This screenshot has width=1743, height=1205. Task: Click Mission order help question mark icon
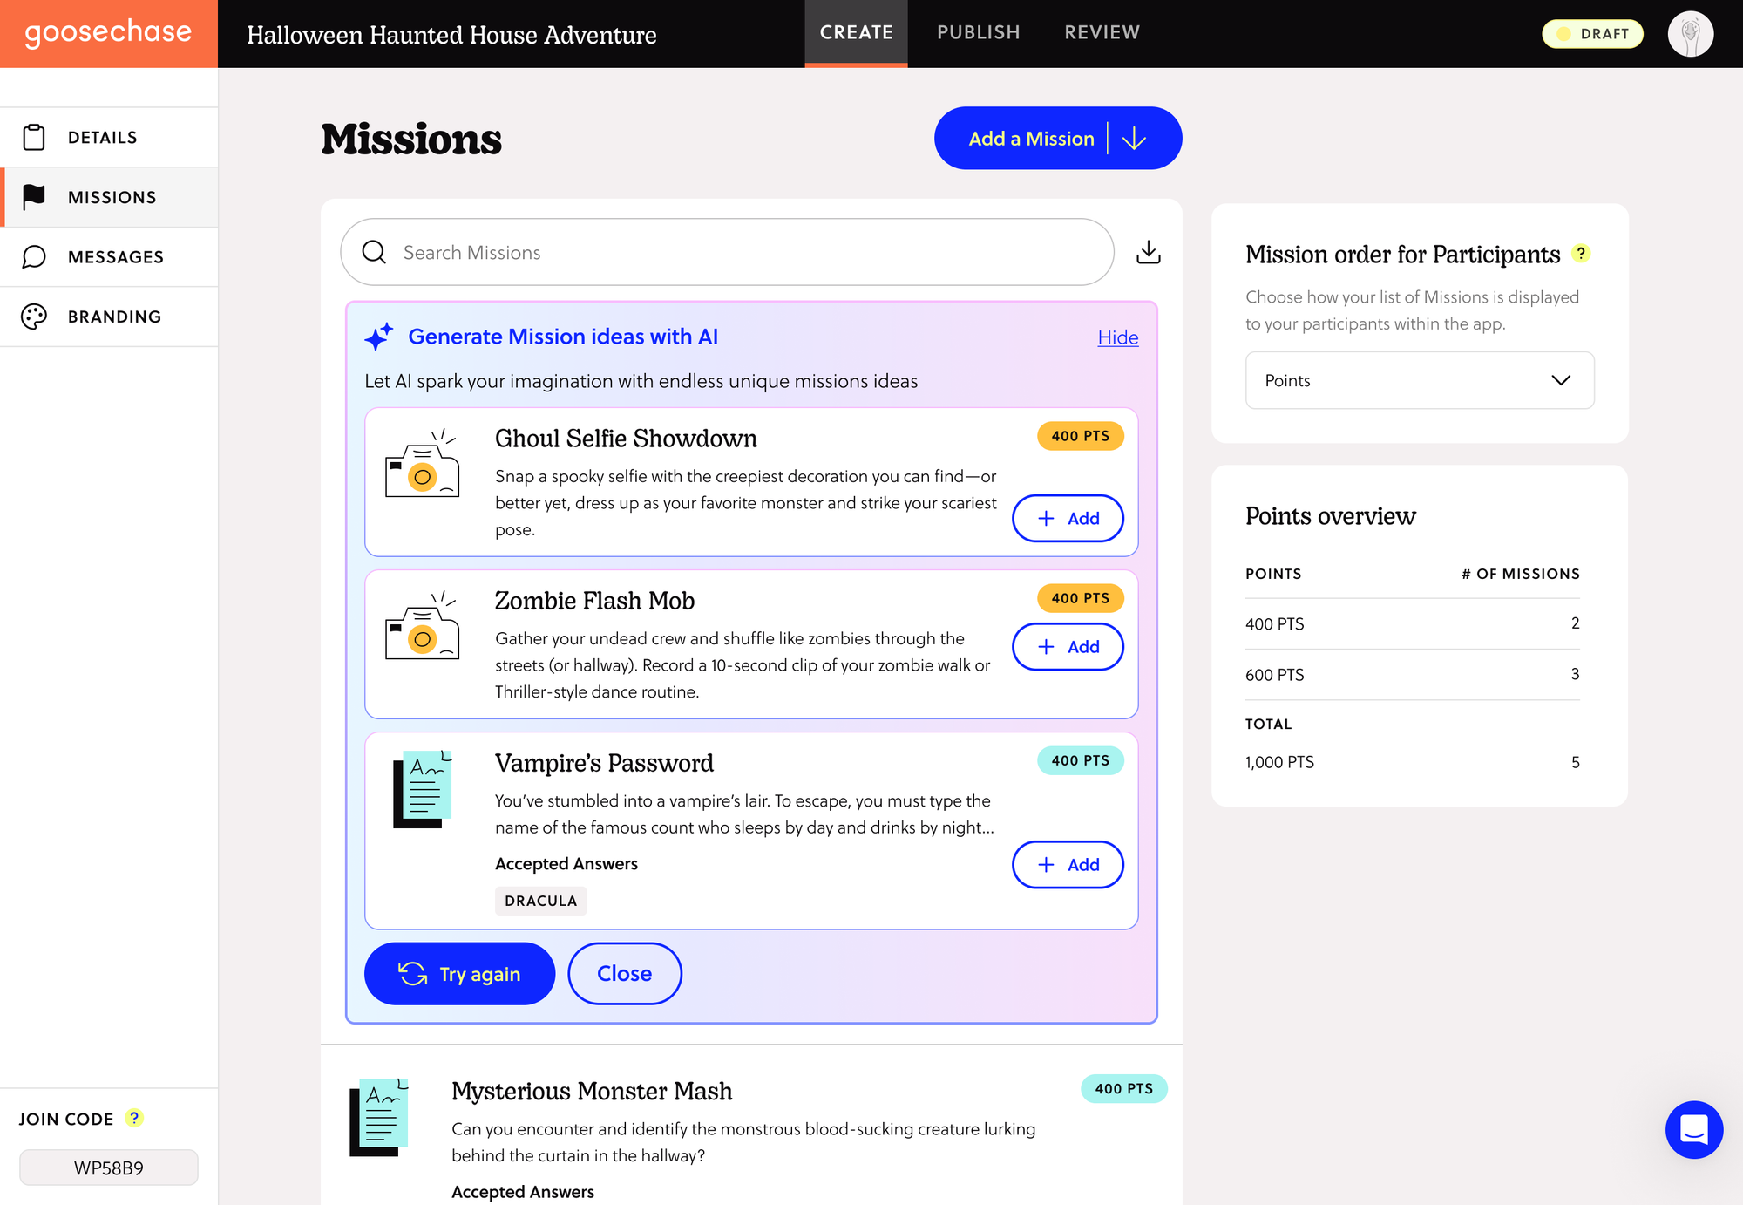(1581, 254)
